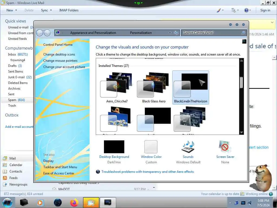Collapse the yellow info bar chevron
The height and width of the screenshot is (208, 277).
272,22
